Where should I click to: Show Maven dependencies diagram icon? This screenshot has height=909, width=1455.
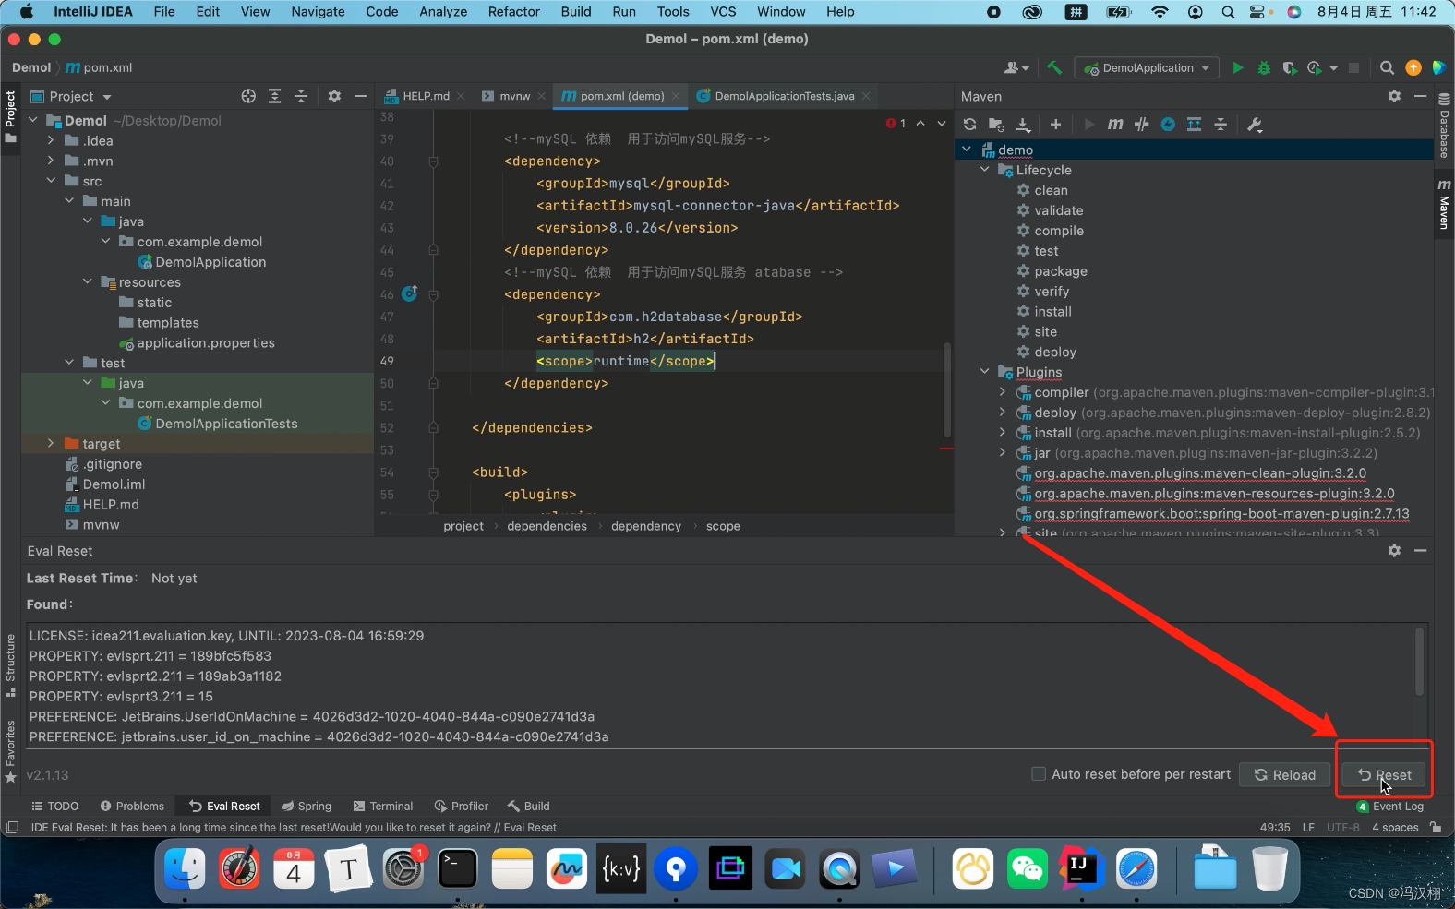(x=1194, y=125)
